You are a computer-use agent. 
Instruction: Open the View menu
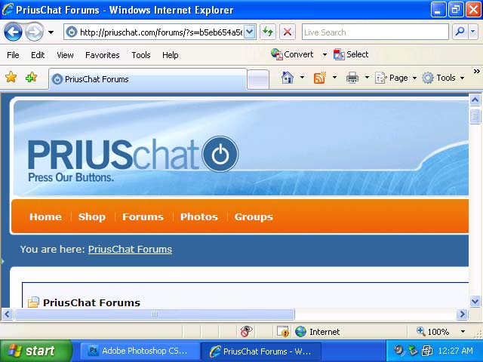pos(65,55)
